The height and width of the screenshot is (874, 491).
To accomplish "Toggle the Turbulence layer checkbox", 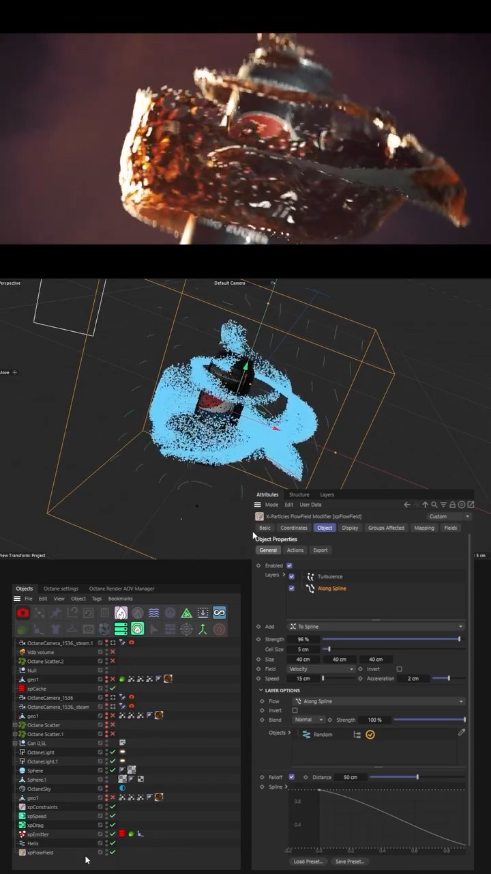I will pyautogui.click(x=292, y=576).
